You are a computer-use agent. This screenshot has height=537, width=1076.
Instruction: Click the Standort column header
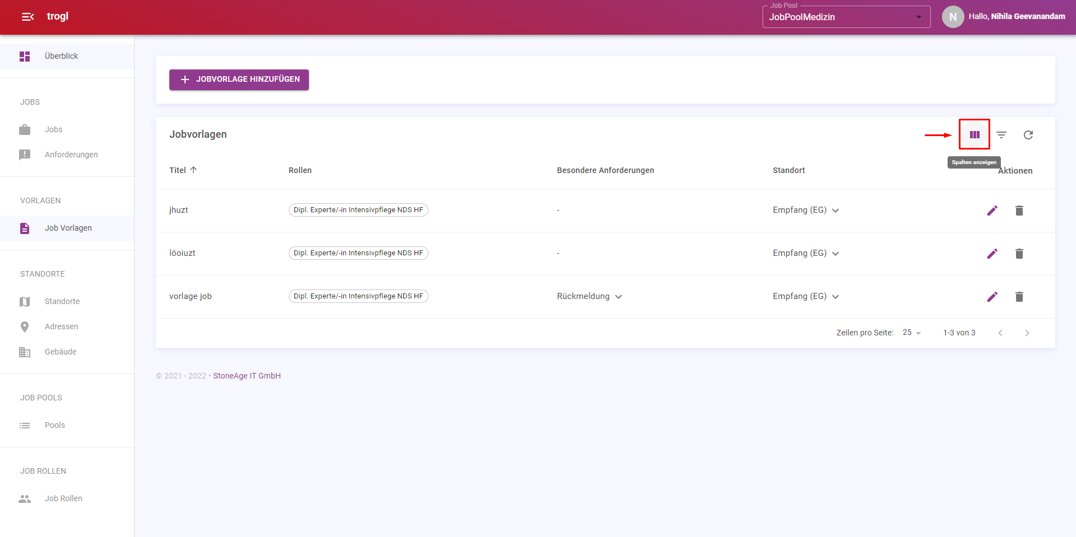(789, 170)
